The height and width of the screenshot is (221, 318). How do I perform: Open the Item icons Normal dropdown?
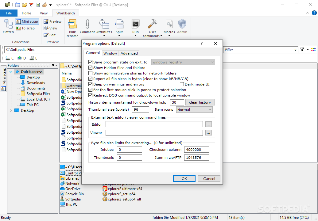[194, 110]
